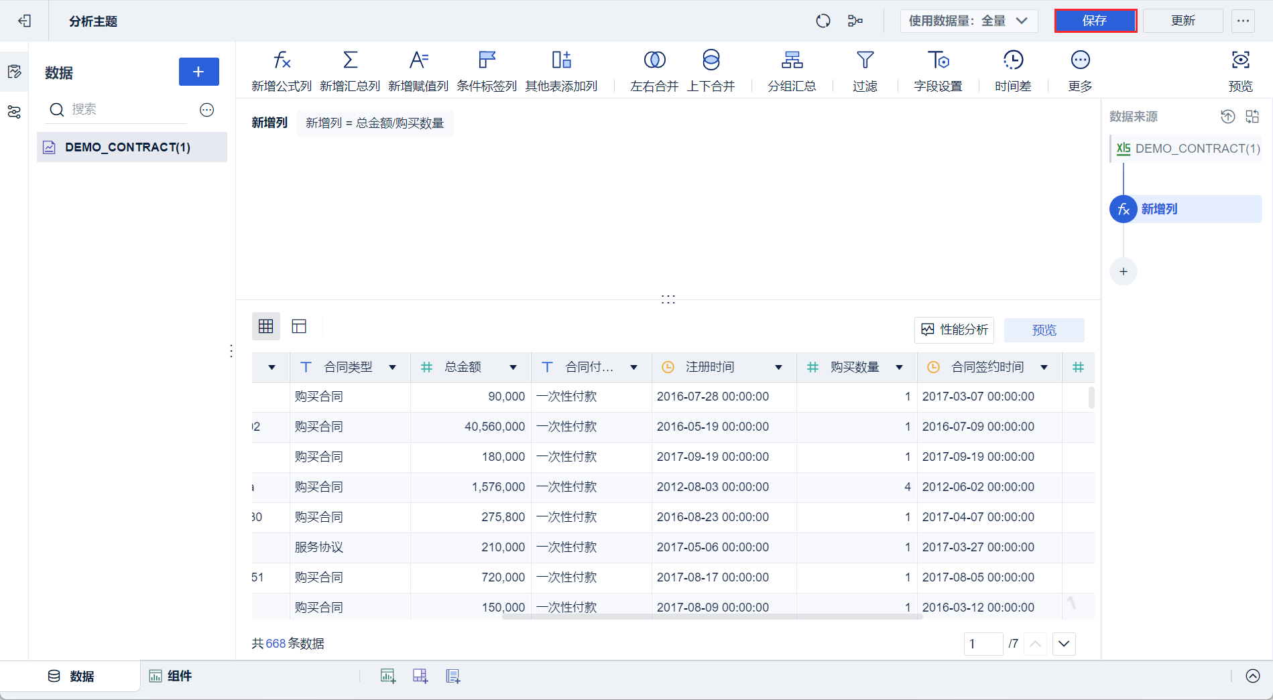Image resolution: width=1273 pixels, height=700 pixels.
Task: Click the horizontal table scrollbar
Action: click(713, 616)
